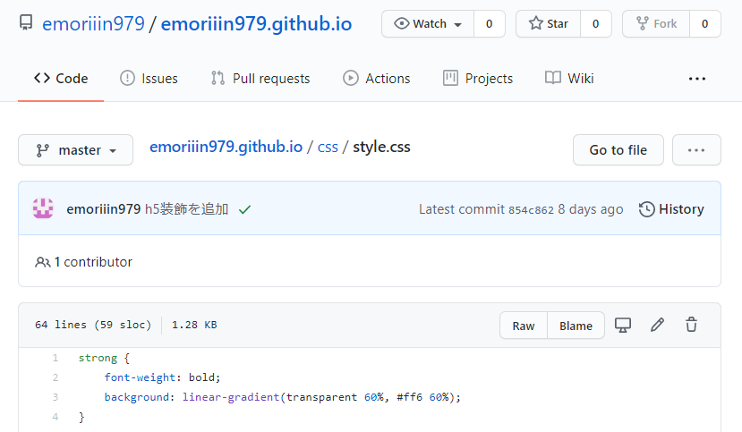Open commit hash 854c862
The height and width of the screenshot is (432, 742).
click(531, 210)
